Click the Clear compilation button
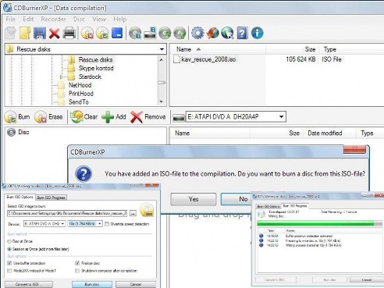384x288 pixels. point(84,117)
